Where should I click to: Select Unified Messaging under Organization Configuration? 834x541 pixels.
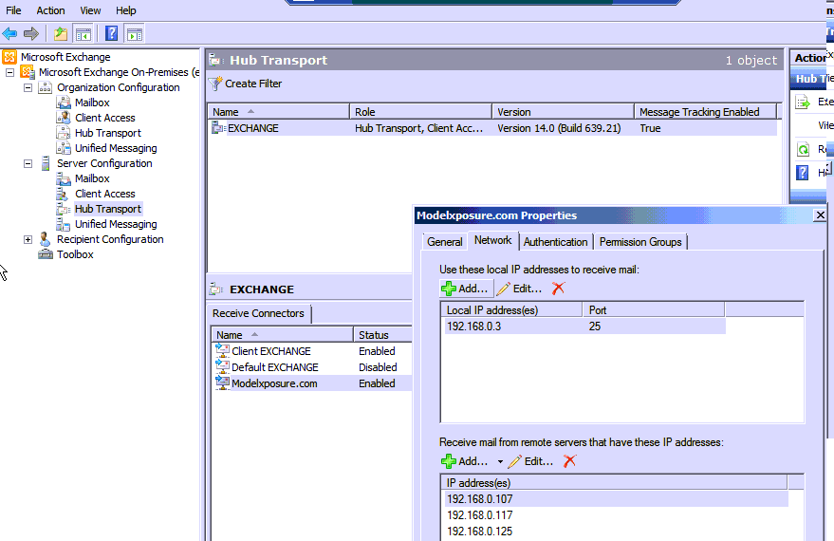(116, 148)
